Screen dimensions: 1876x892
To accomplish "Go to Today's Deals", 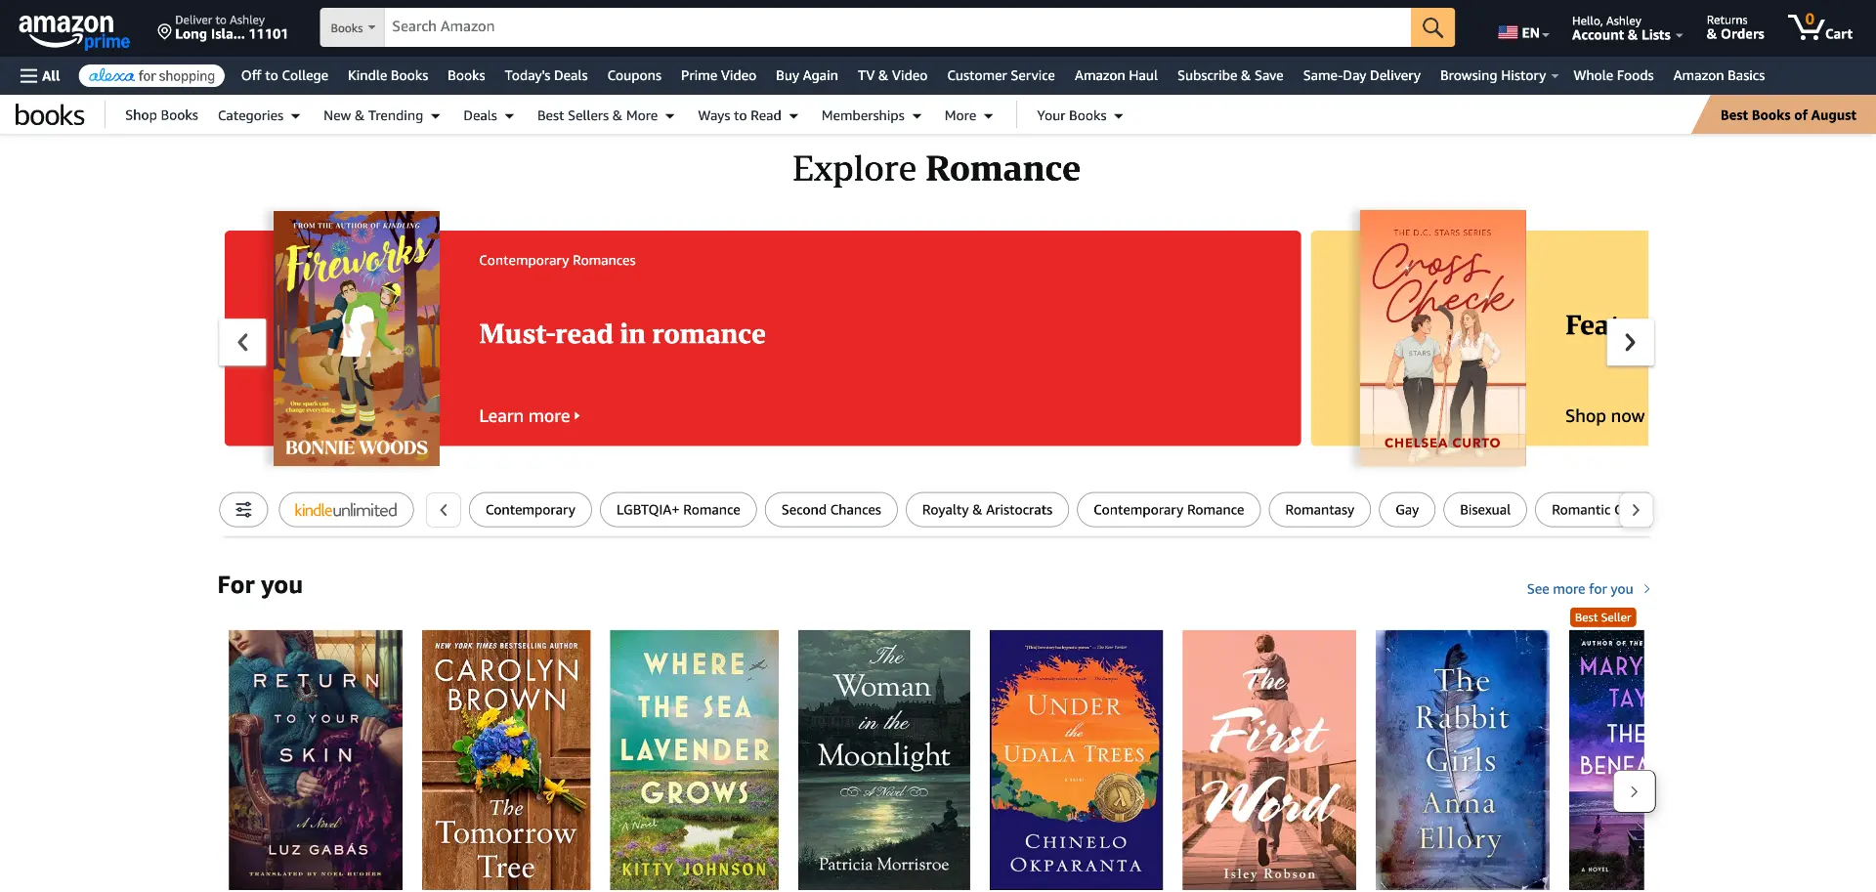I will (x=546, y=75).
